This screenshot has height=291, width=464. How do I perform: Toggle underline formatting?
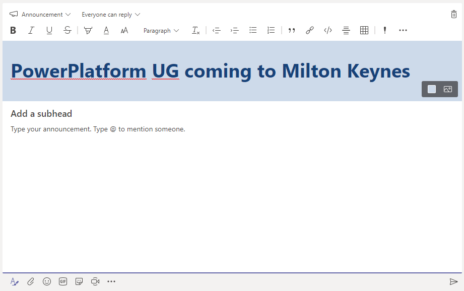(x=49, y=30)
